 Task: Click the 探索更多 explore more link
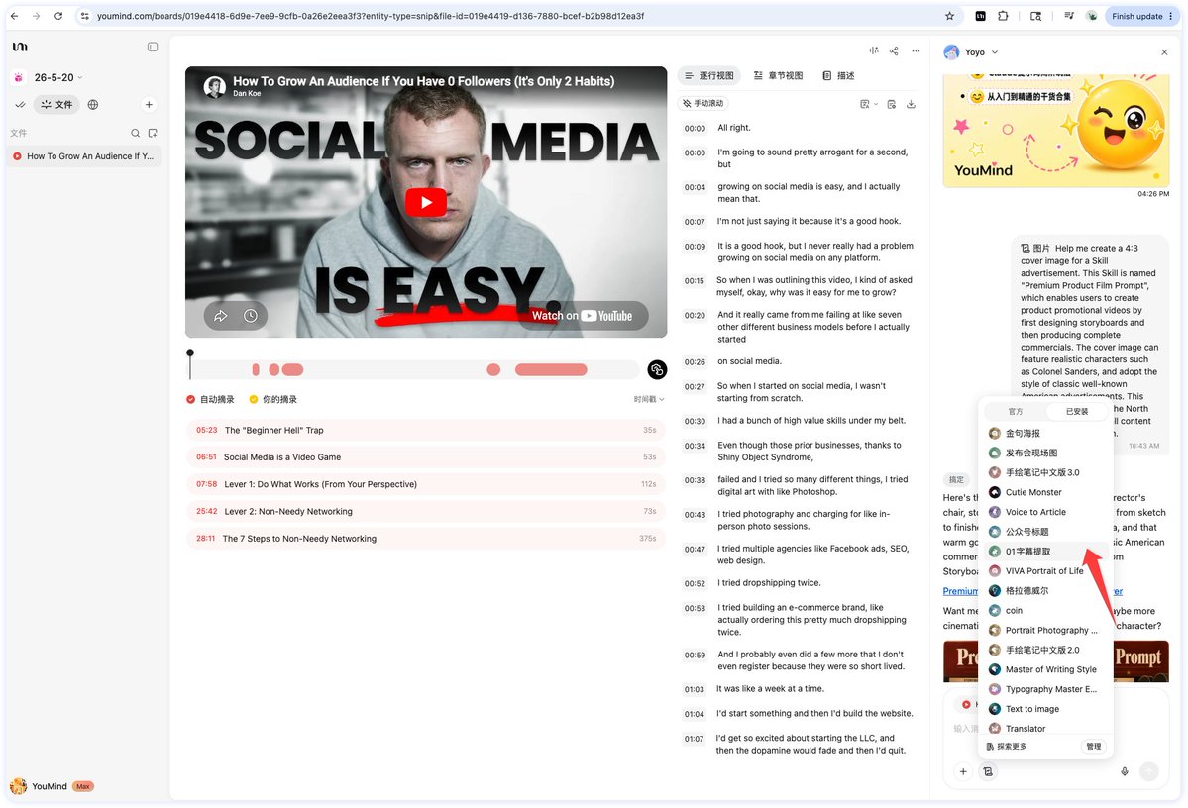(1007, 747)
